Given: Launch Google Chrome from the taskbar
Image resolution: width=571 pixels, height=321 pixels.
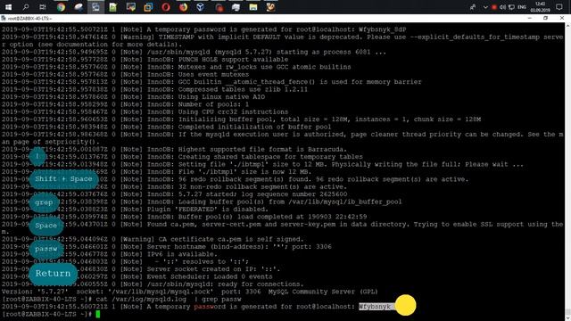Looking at the screenshot, I should (61, 7).
